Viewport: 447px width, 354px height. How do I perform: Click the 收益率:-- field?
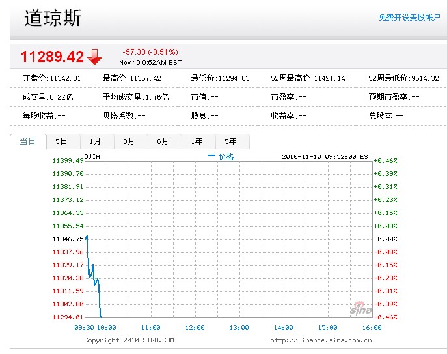point(288,116)
